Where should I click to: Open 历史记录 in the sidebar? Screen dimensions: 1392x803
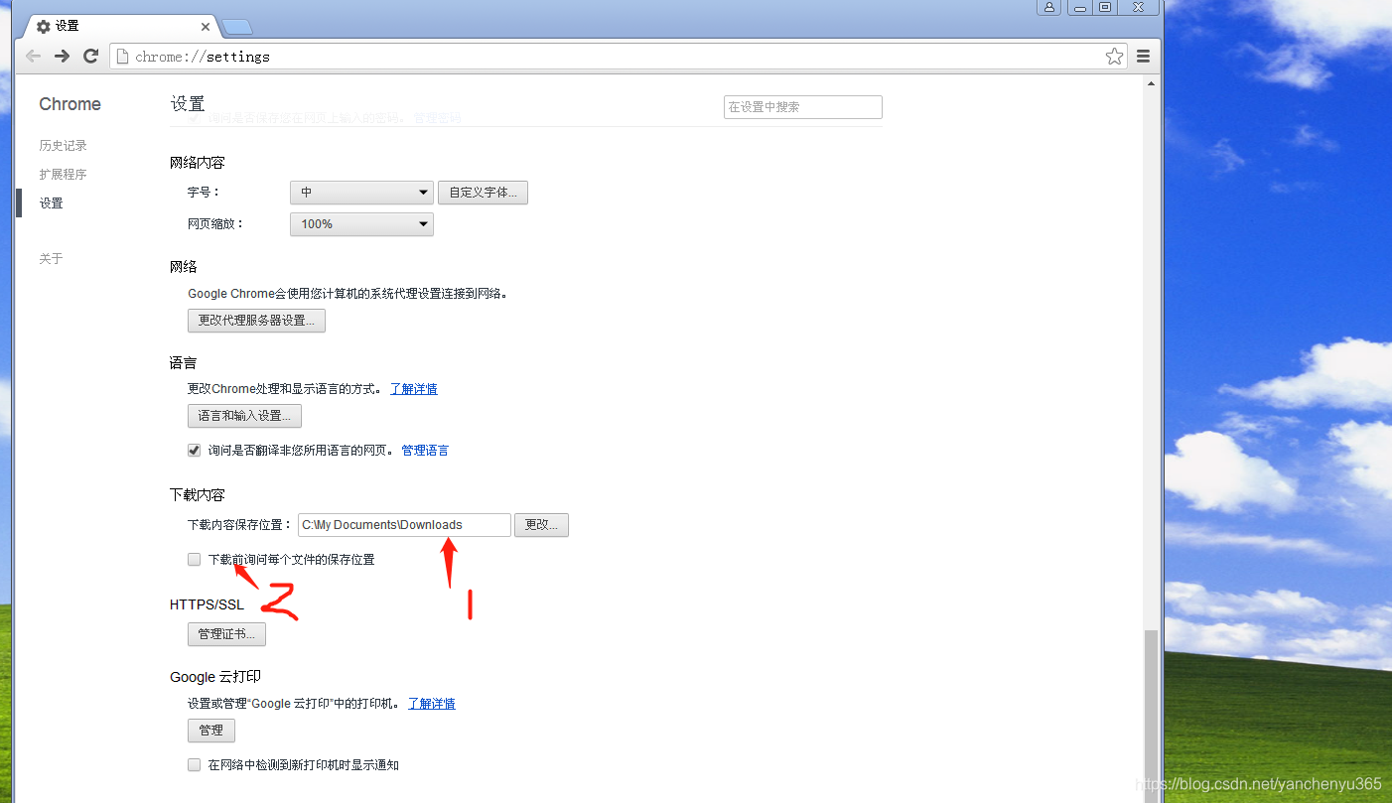[x=64, y=145]
